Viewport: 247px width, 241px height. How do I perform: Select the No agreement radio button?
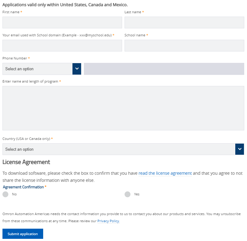[x=5, y=194]
